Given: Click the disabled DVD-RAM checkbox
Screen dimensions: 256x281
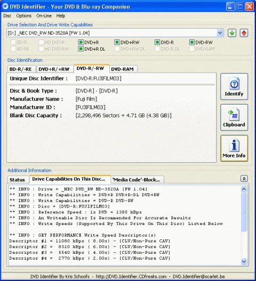Looking at the screenshot, I should [x=192, y=49].
